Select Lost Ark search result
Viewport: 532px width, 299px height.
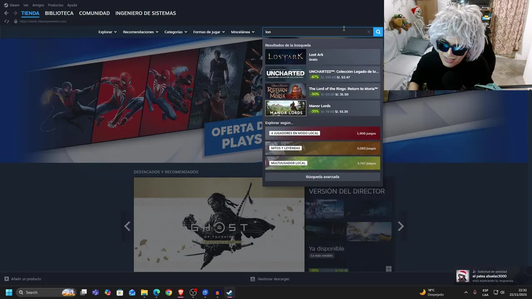point(323,57)
